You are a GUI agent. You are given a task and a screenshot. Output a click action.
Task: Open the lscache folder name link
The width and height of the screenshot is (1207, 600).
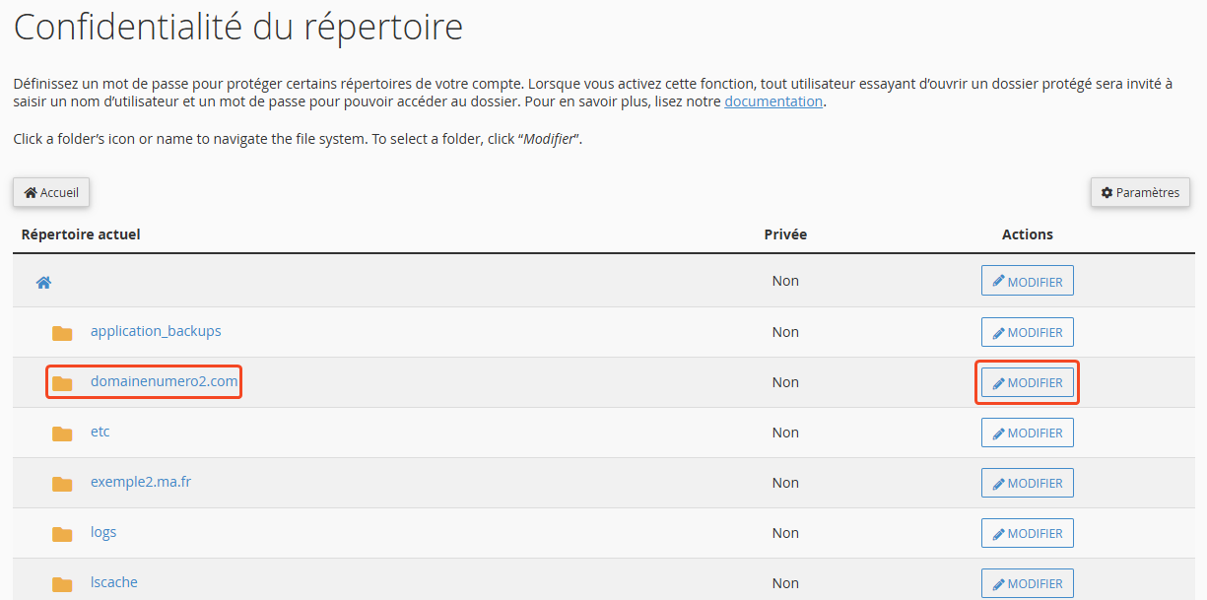pos(113,582)
